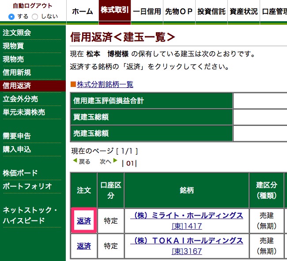Click the 買建玉総額 label cell
287x261 pixels.
tap(151, 117)
